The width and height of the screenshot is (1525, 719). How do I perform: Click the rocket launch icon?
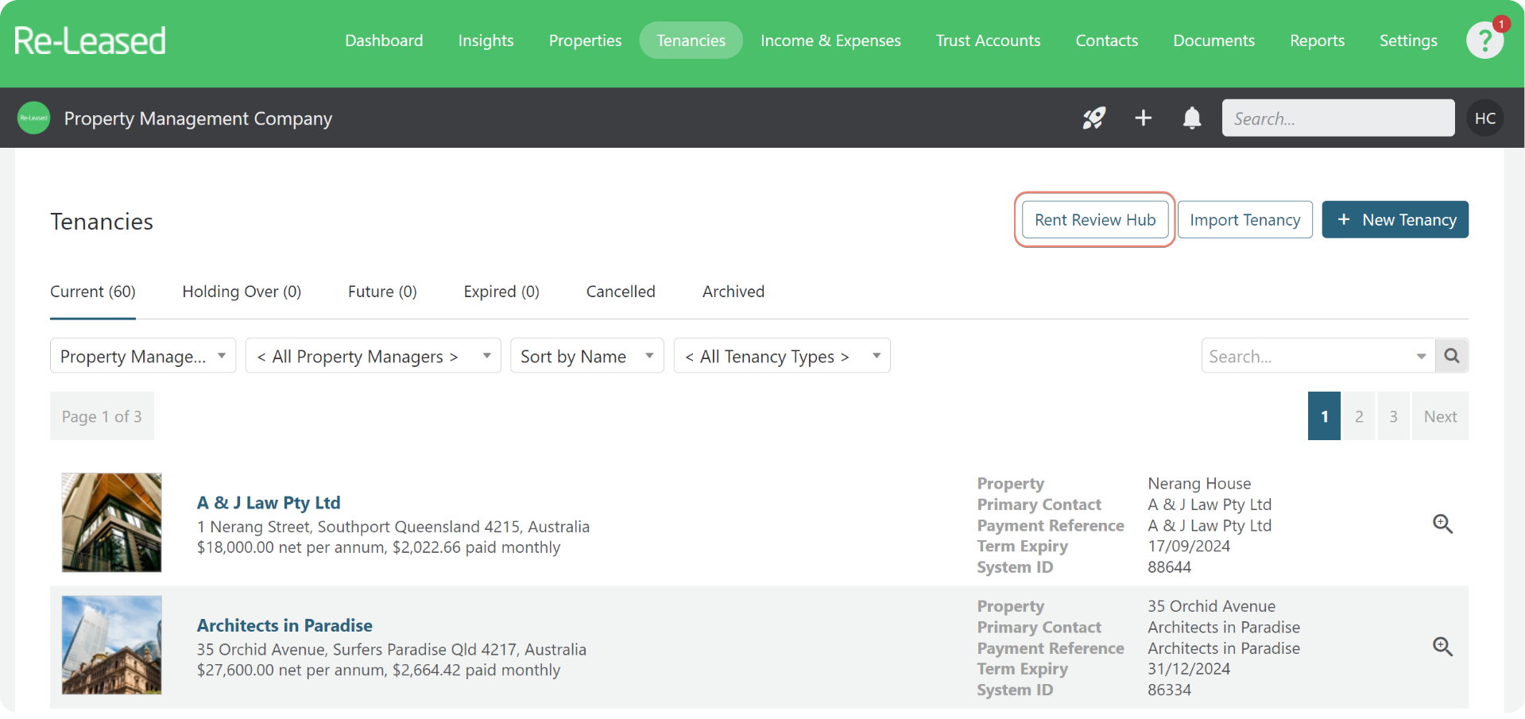[x=1093, y=118]
